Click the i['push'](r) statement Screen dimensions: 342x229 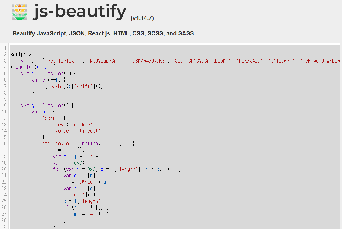pos(81,195)
